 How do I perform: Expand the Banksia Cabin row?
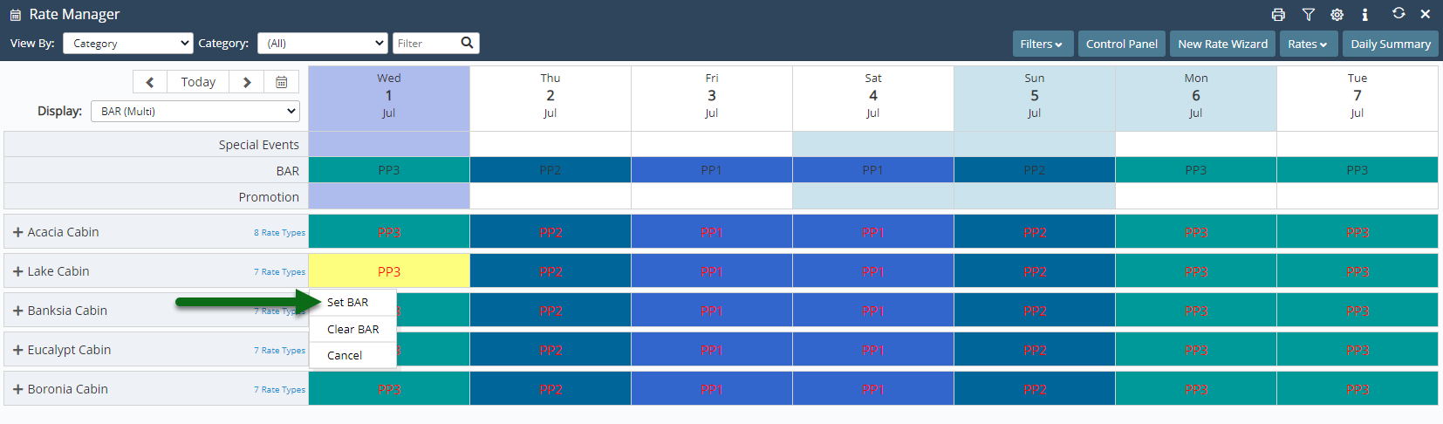pyautogui.click(x=17, y=311)
